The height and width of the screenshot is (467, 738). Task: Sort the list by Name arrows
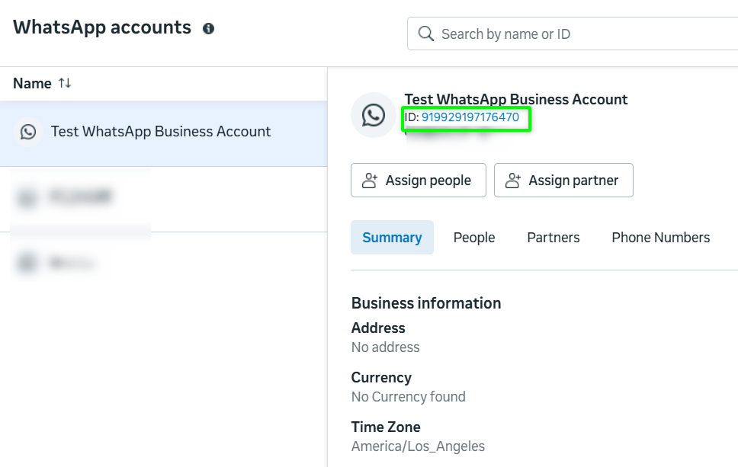click(x=65, y=83)
